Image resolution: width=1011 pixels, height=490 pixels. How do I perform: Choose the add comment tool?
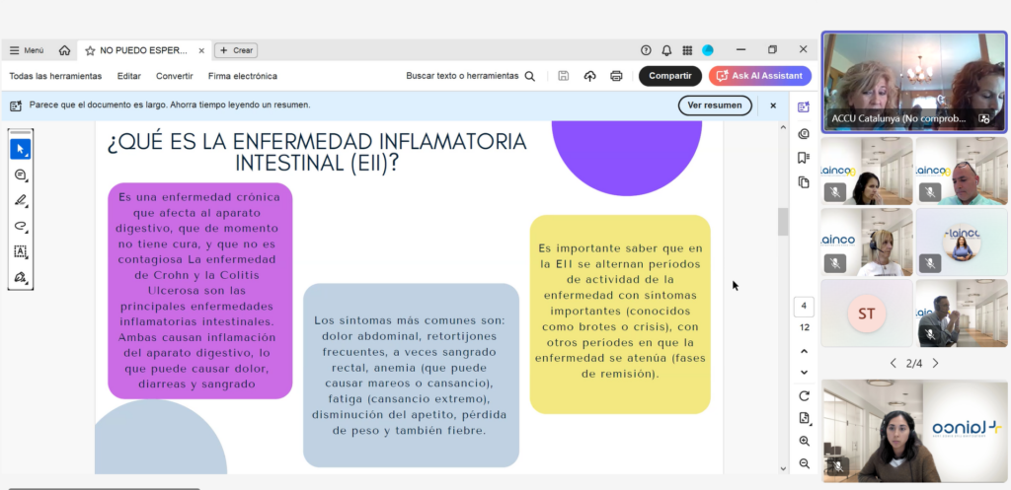pos(21,175)
